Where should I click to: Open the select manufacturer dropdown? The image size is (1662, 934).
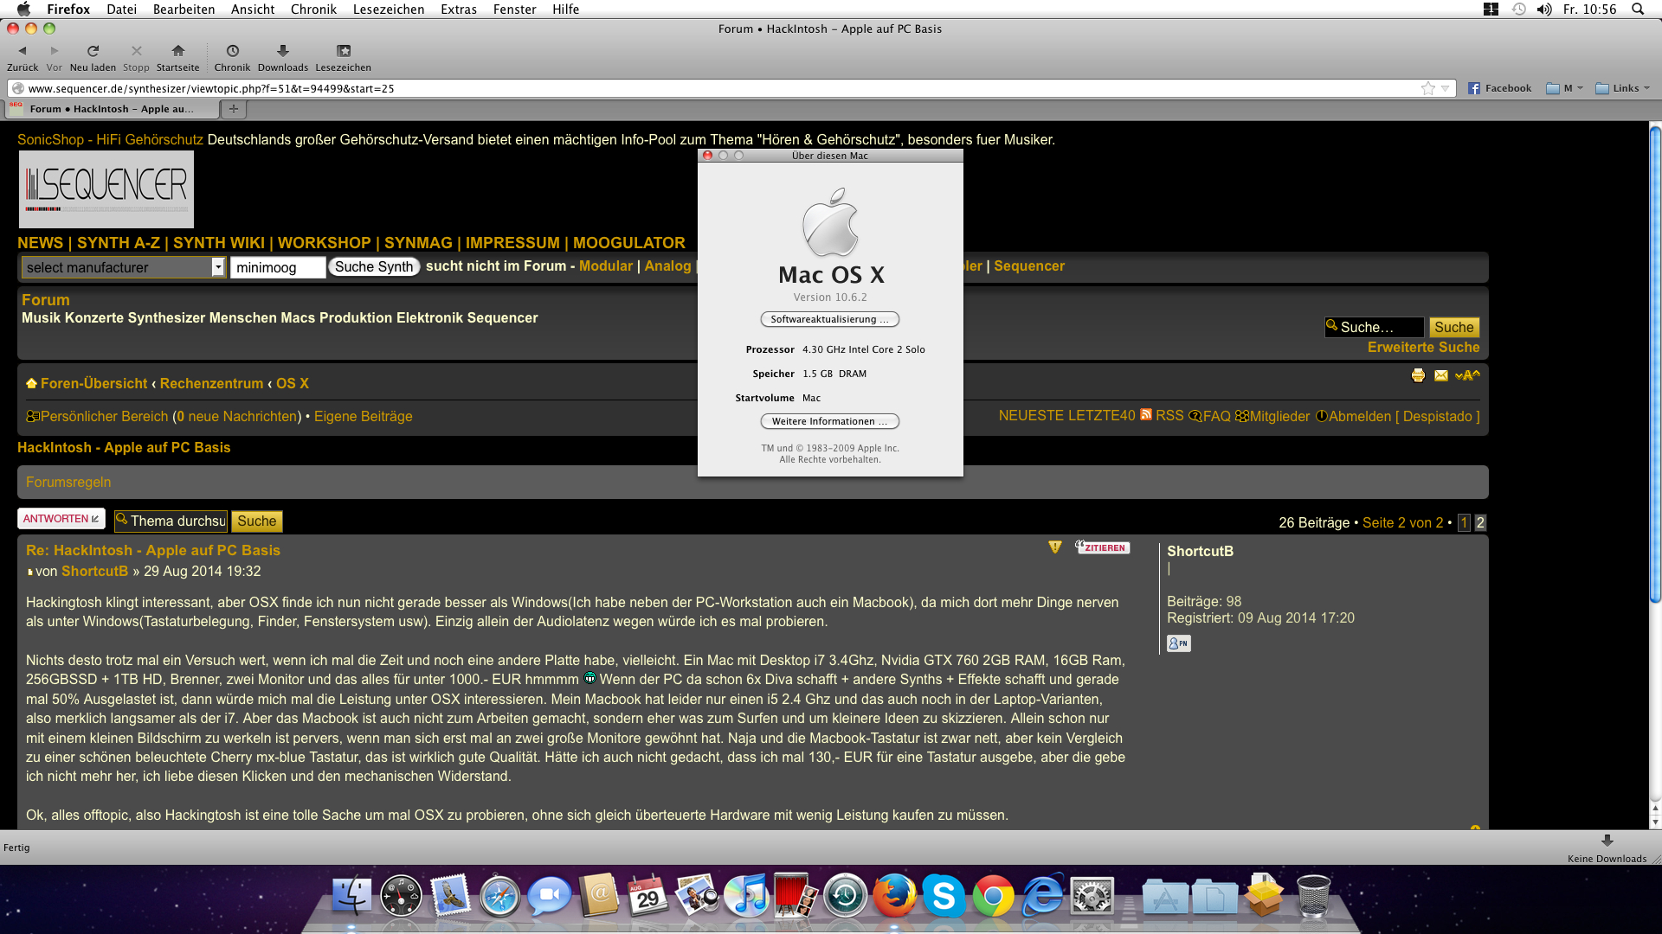click(x=123, y=267)
